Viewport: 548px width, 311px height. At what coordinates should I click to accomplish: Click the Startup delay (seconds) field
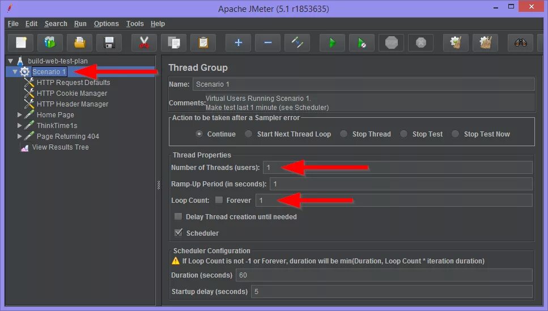click(392, 291)
